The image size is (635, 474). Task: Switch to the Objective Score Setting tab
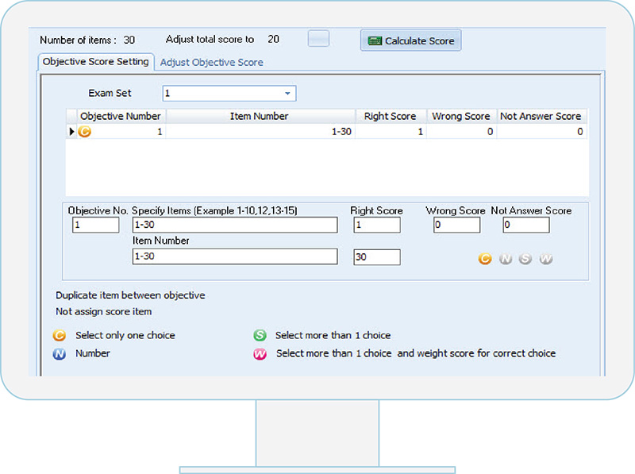96,62
